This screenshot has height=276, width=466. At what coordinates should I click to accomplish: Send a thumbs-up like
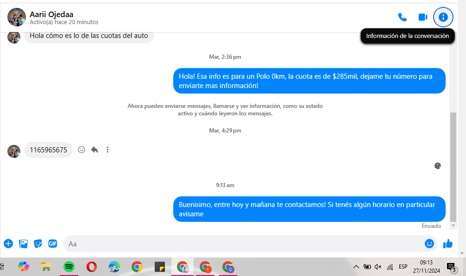448,244
